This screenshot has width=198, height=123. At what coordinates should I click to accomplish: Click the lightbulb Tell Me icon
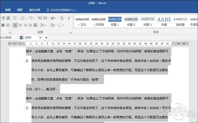(48, 10)
